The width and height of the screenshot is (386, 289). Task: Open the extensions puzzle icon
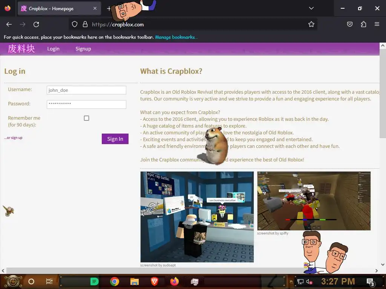tap(363, 24)
